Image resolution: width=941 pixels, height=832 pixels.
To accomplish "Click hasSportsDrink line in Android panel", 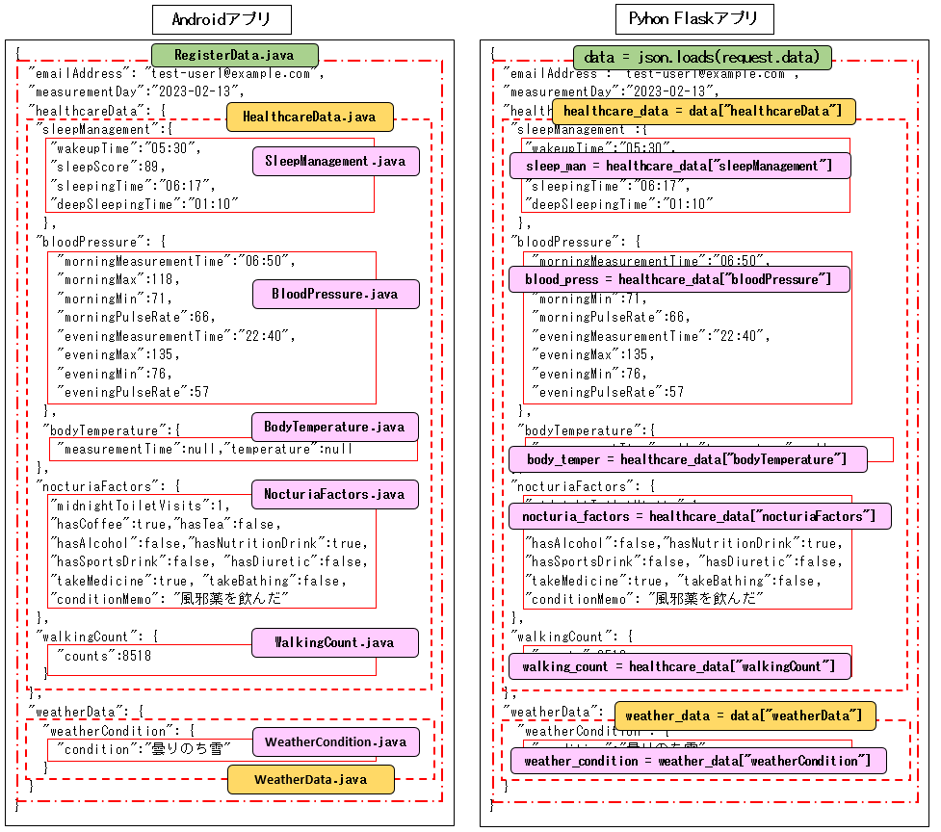I will pos(209,562).
